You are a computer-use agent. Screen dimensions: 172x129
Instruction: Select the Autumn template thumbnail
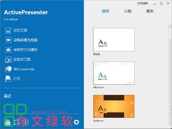tap(114, 106)
